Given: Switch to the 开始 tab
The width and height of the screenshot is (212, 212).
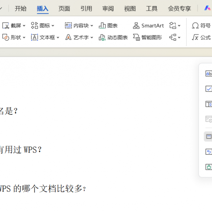Looking at the screenshot, I should coord(20,8).
